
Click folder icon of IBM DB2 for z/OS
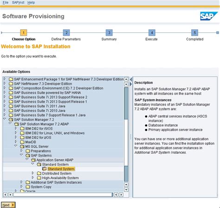click(22, 138)
